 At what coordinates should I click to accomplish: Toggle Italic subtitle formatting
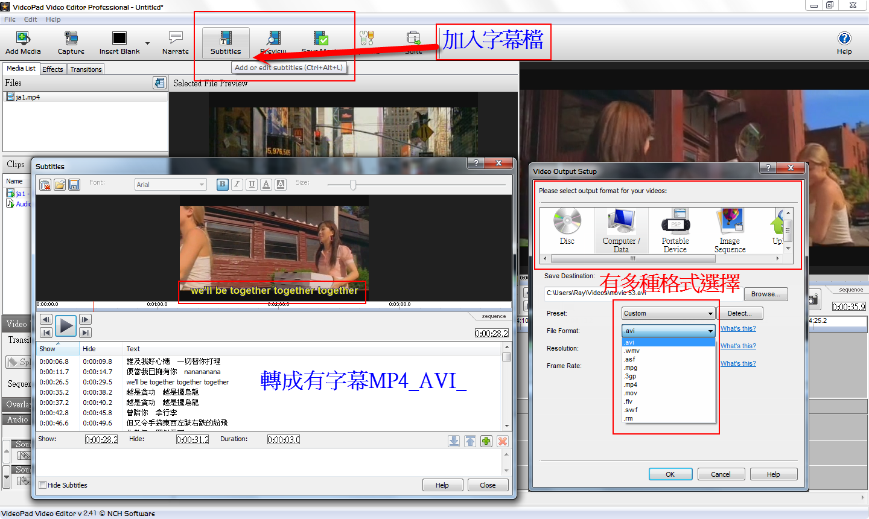[x=237, y=185]
